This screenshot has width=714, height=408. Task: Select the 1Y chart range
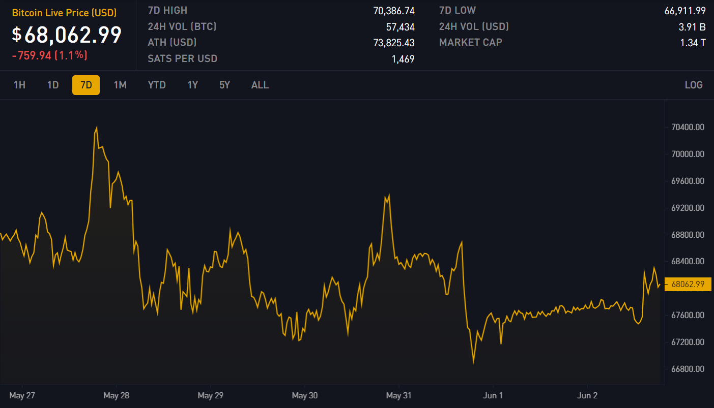pos(192,85)
